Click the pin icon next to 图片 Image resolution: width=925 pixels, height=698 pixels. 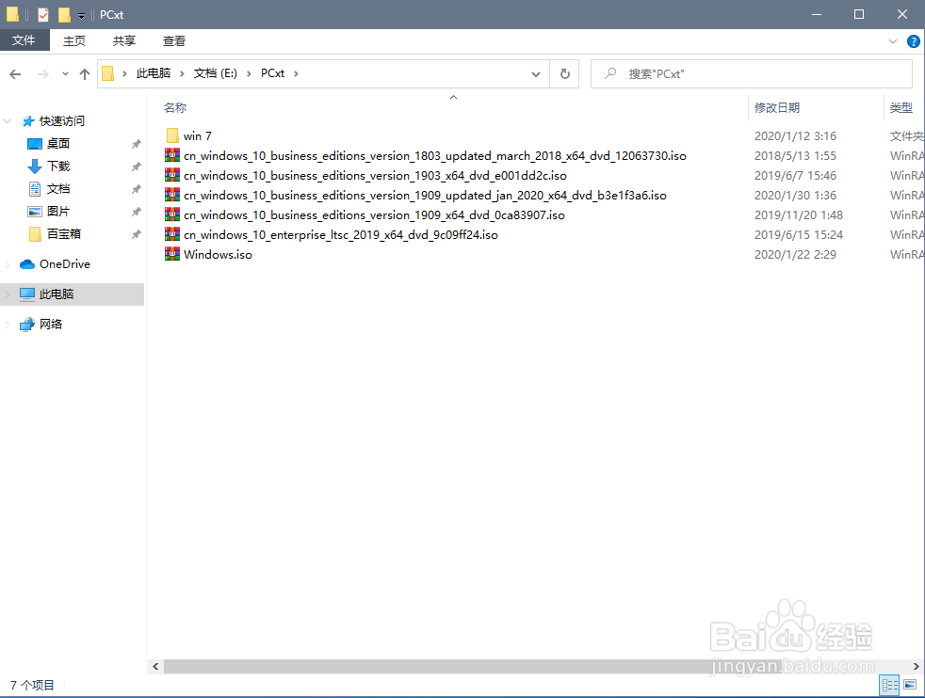coord(137,212)
